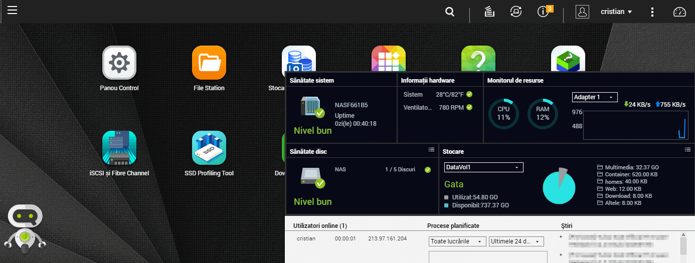Viewport: 695px width, 263px height.
Task: Open the DataVol1 volume dropdown
Action: tap(484, 167)
